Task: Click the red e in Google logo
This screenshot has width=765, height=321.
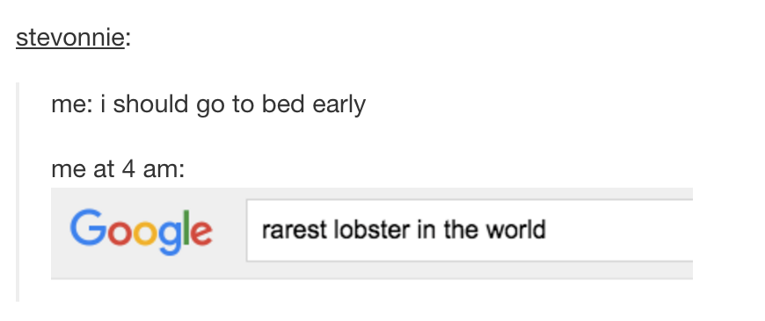Action: pyautogui.click(x=202, y=233)
